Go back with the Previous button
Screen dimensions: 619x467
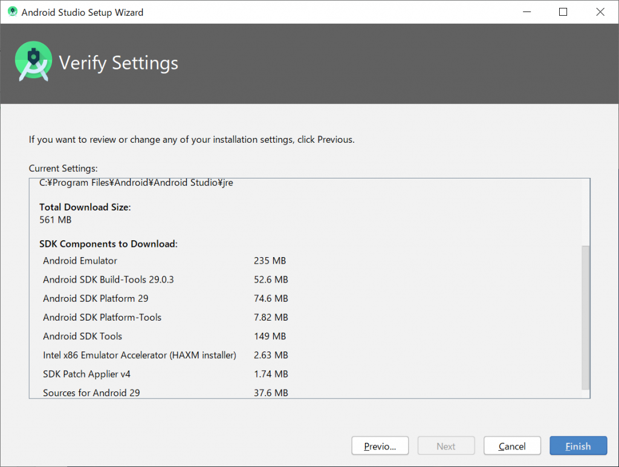click(380, 446)
